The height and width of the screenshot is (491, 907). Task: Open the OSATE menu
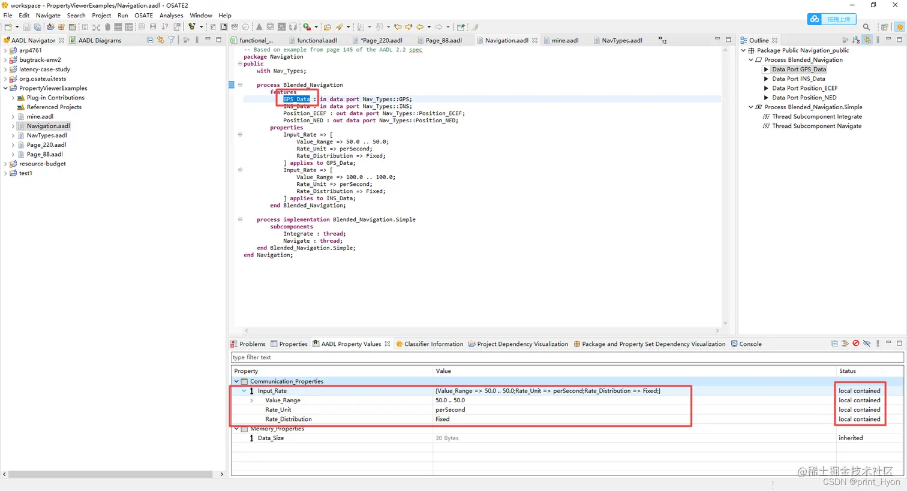143,16
